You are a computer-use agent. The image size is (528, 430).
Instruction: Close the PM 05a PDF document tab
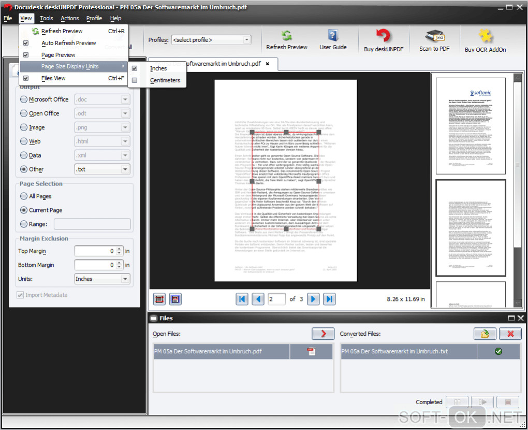[268, 64]
